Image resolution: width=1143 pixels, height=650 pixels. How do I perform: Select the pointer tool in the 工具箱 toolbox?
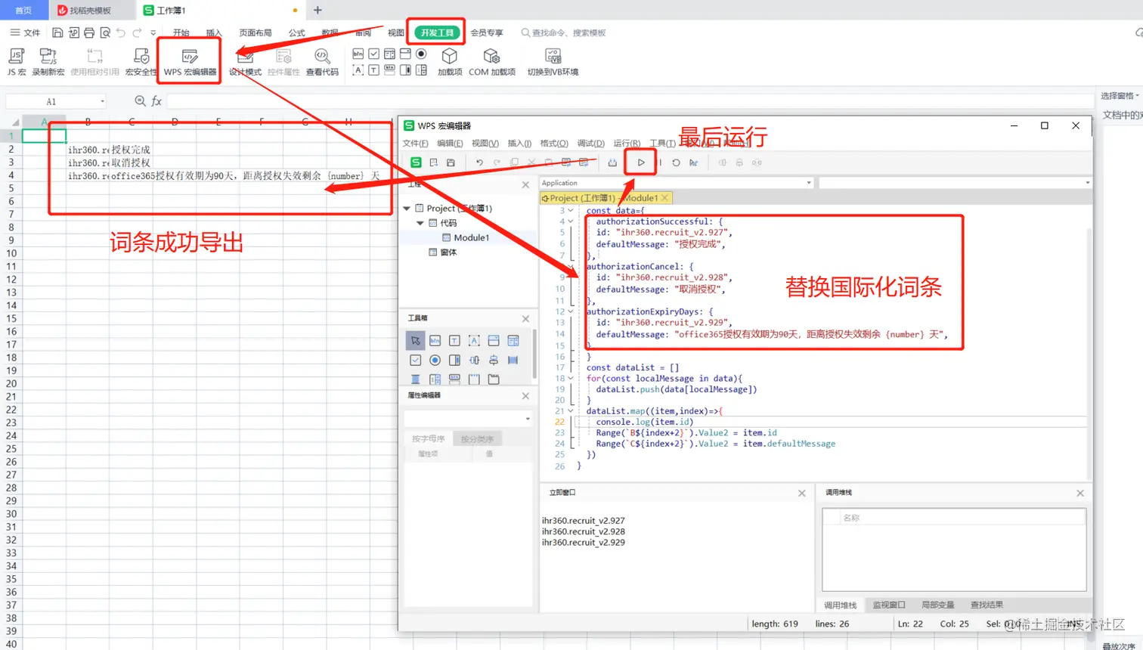pyautogui.click(x=415, y=341)
